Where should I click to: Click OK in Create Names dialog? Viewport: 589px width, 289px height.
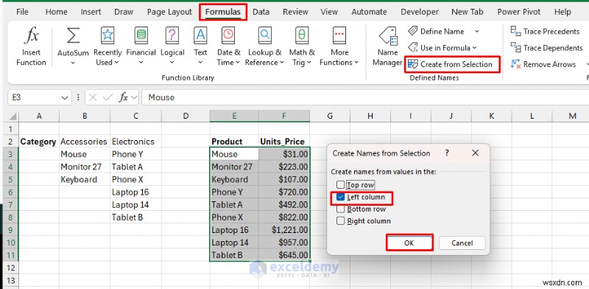(x=409, y=243)
